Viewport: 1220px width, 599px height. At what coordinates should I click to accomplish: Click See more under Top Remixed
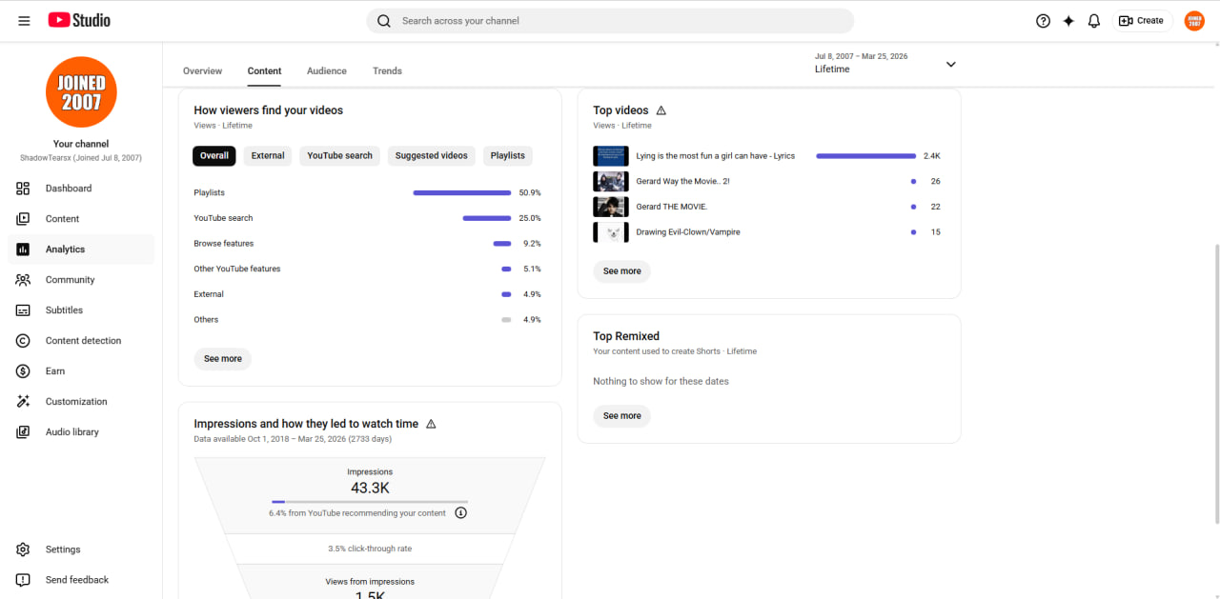coord(622,416)
